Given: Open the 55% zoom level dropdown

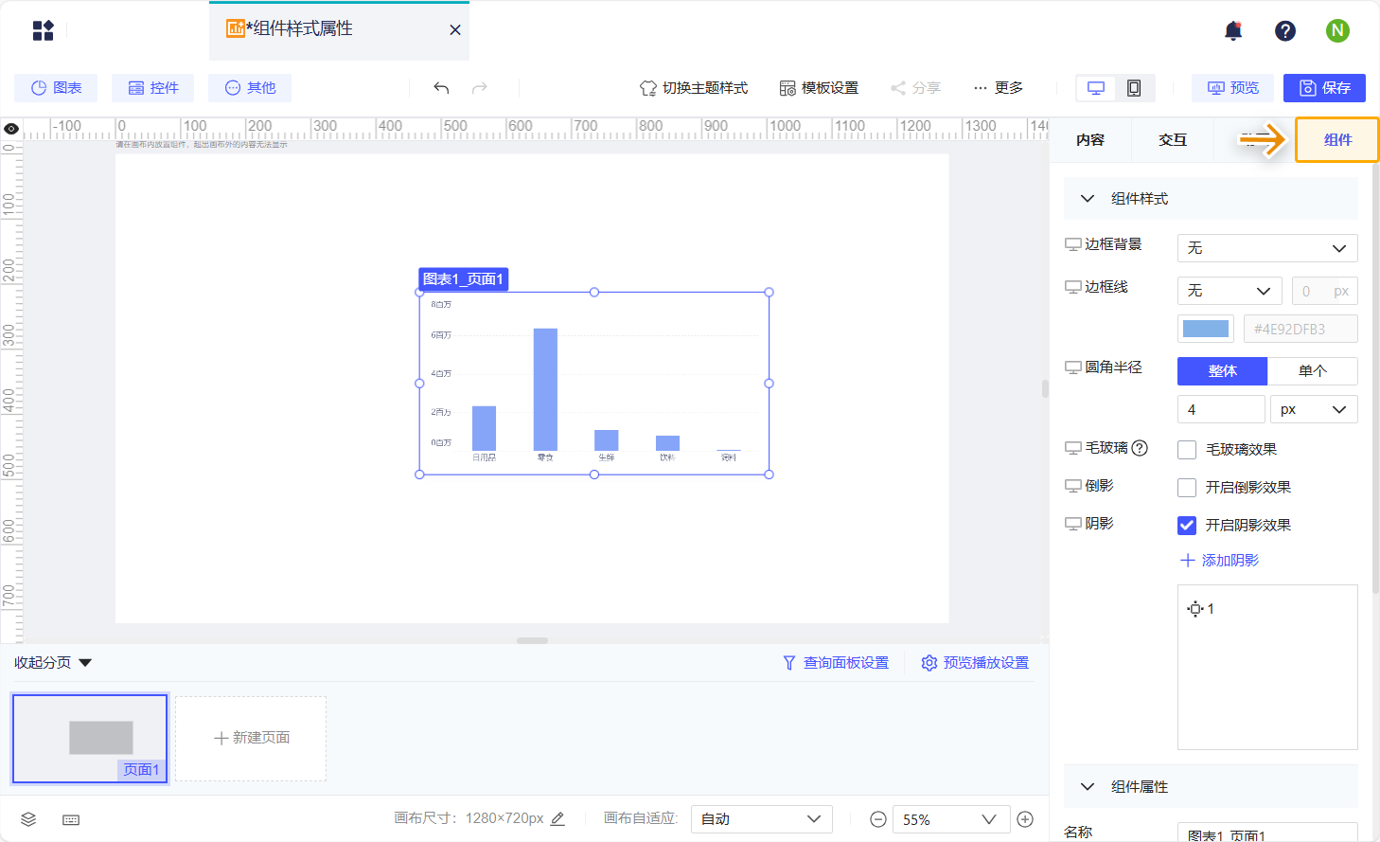Looking at the screenshot, I should pos(951,818).
